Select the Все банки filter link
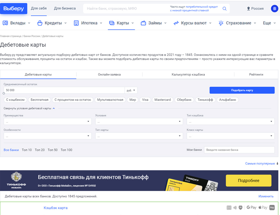Viewport: 280px width, 215px height. point(11,150)
